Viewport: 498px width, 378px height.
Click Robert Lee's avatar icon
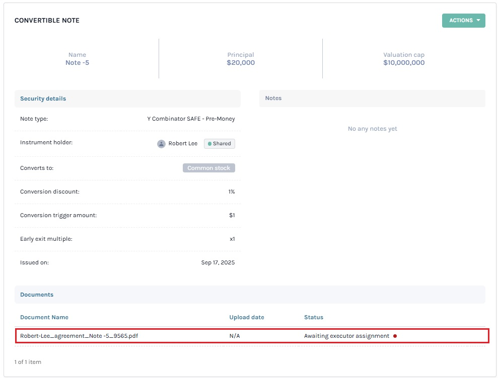[161, 144]
